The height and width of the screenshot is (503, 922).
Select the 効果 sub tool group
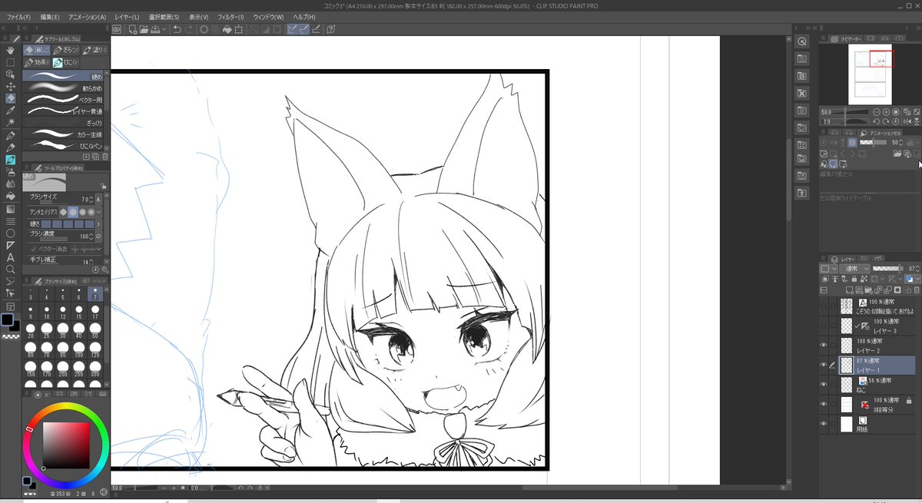click(38, 62)
